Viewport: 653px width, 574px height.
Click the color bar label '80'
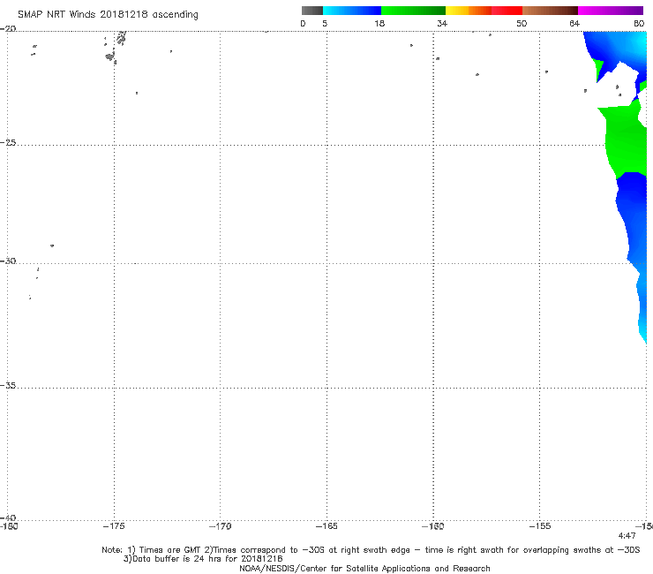(x=639, y=23)
